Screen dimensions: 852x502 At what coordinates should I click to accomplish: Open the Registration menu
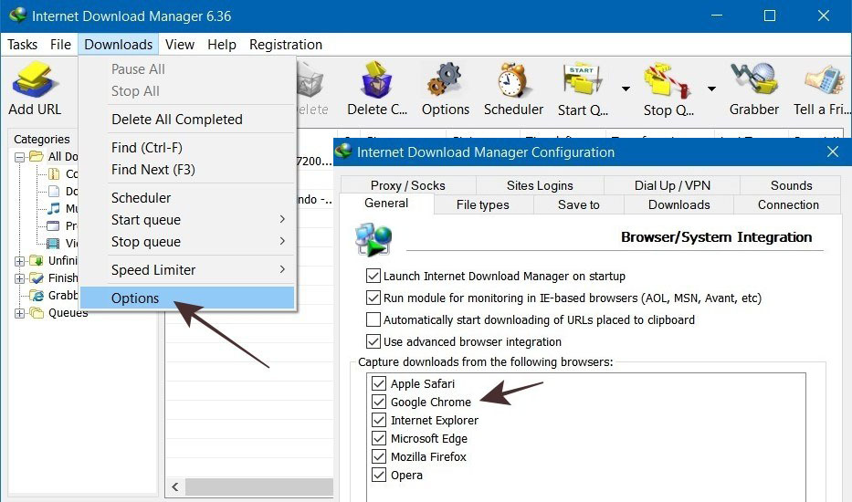286,45
